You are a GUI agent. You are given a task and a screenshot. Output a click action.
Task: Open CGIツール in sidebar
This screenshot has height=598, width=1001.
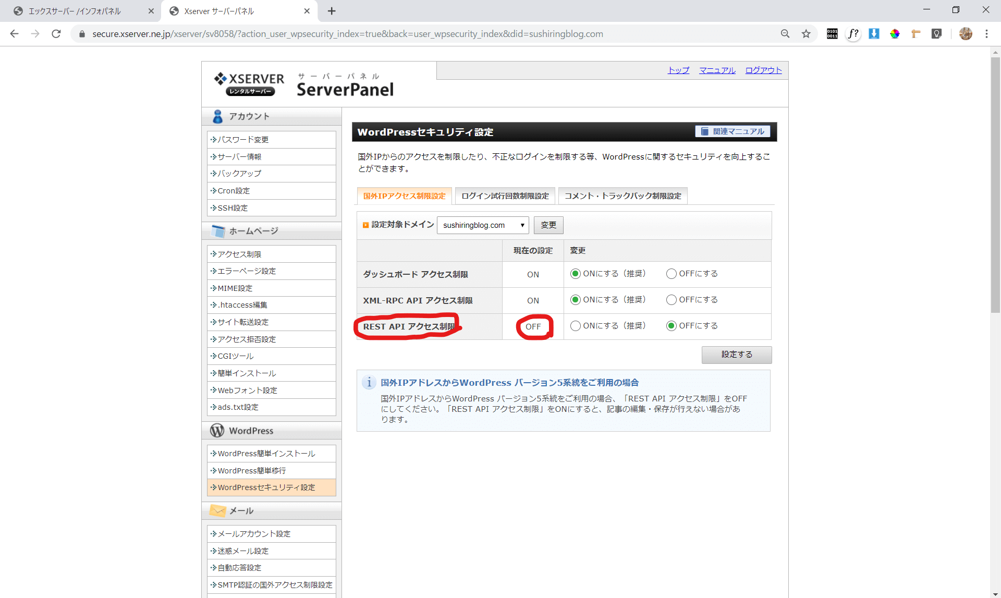point(271,356)
